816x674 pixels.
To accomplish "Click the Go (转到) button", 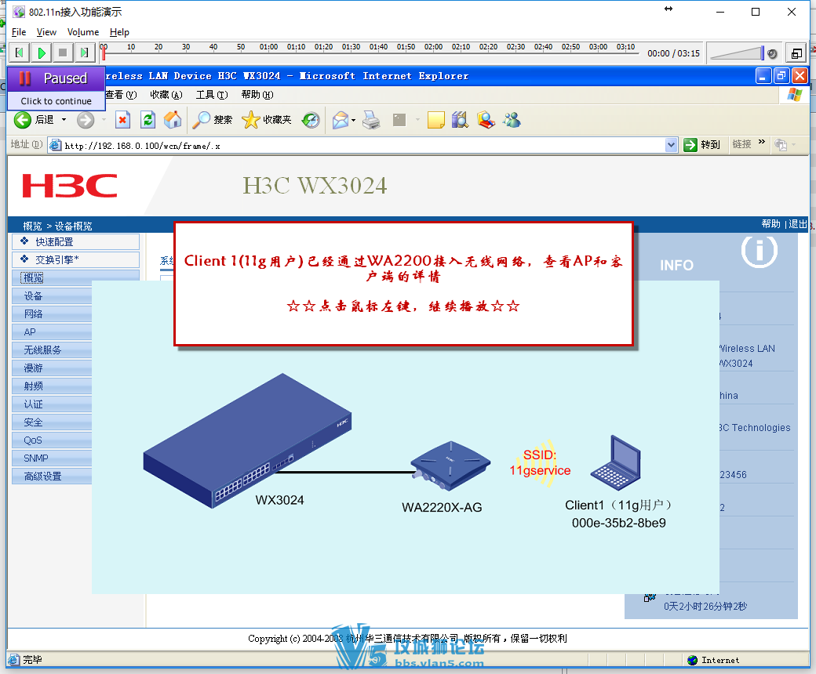I will pyautogui.click(x=701, y=145).
